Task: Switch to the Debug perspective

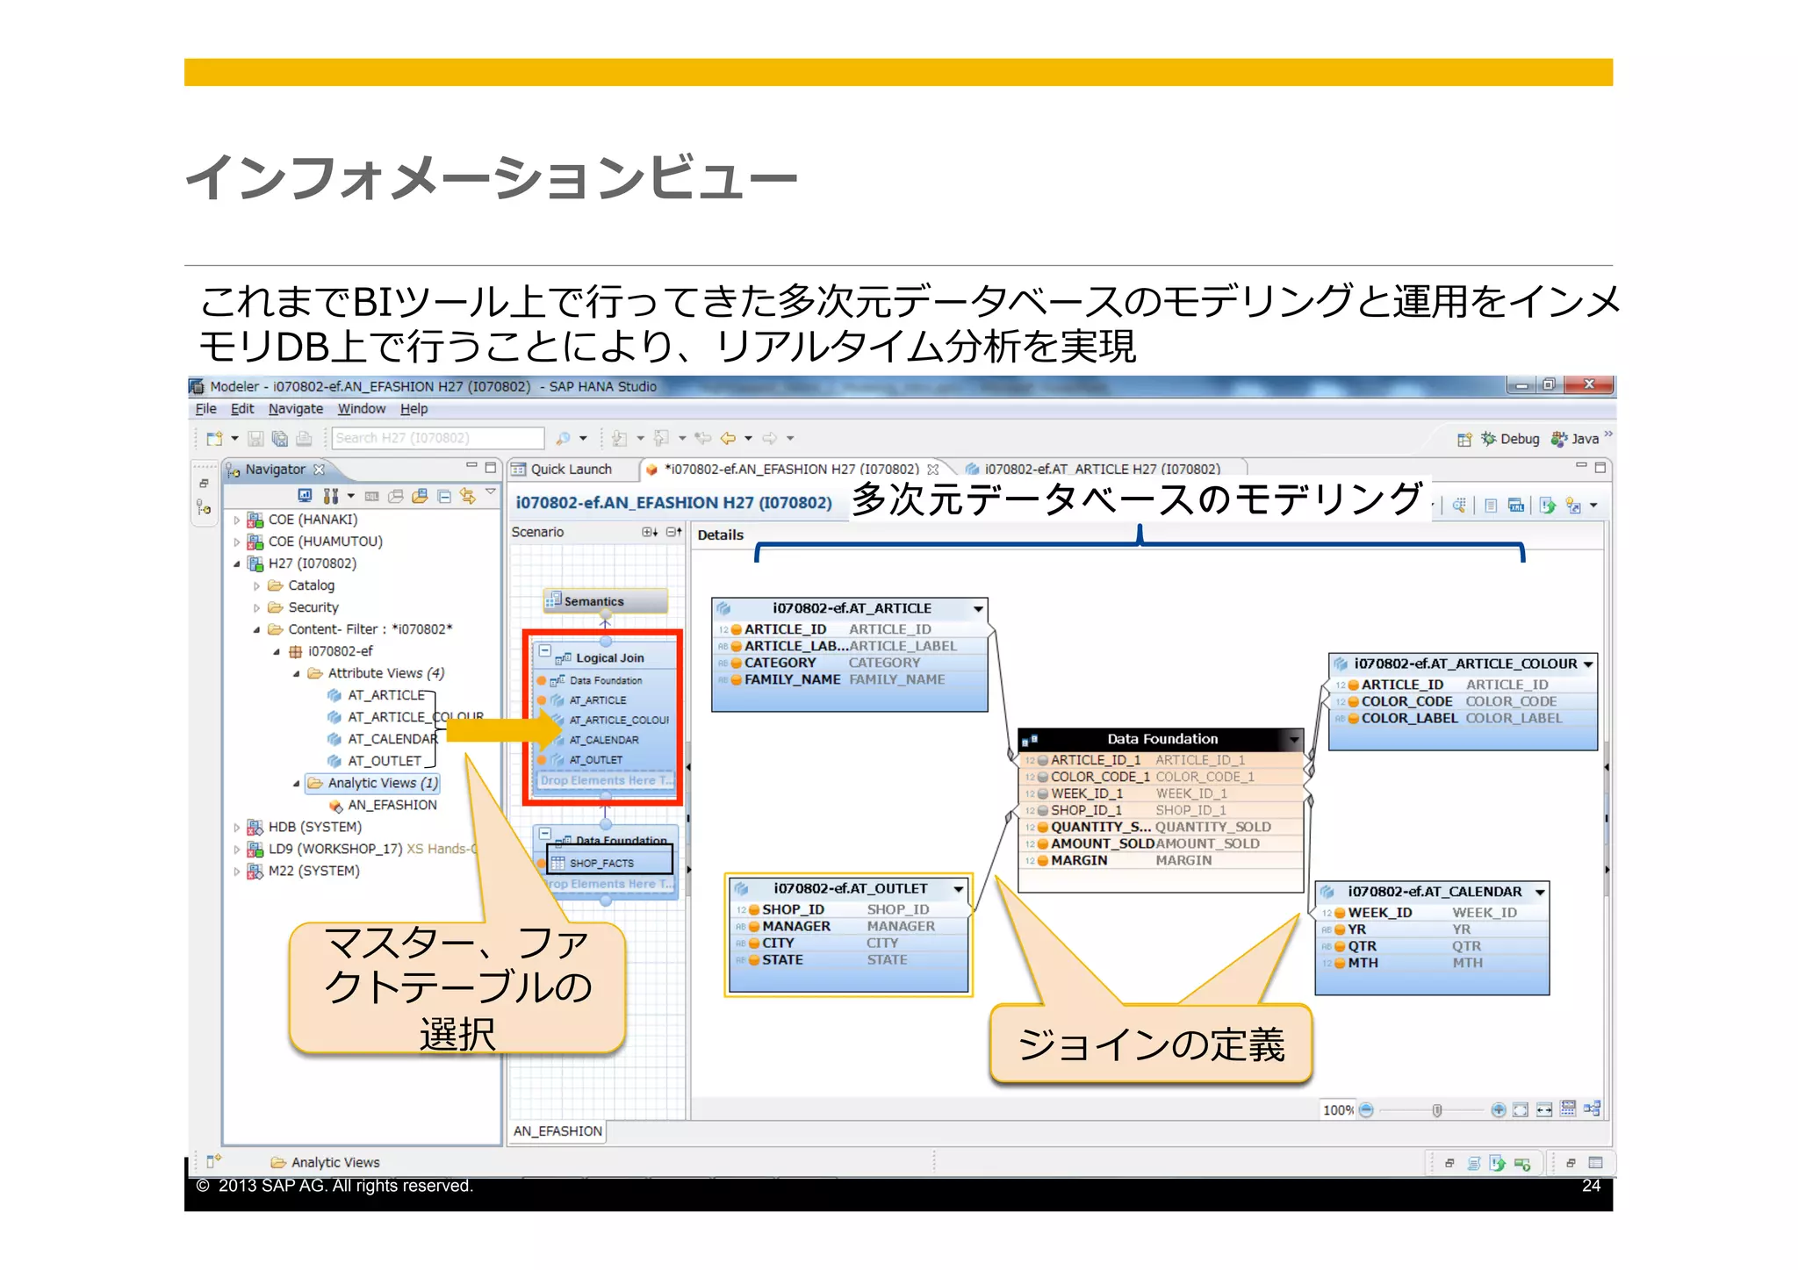Action: 1510,439
